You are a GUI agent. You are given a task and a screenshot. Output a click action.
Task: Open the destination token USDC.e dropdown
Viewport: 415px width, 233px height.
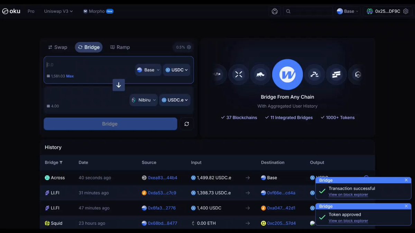click(175, 100)
